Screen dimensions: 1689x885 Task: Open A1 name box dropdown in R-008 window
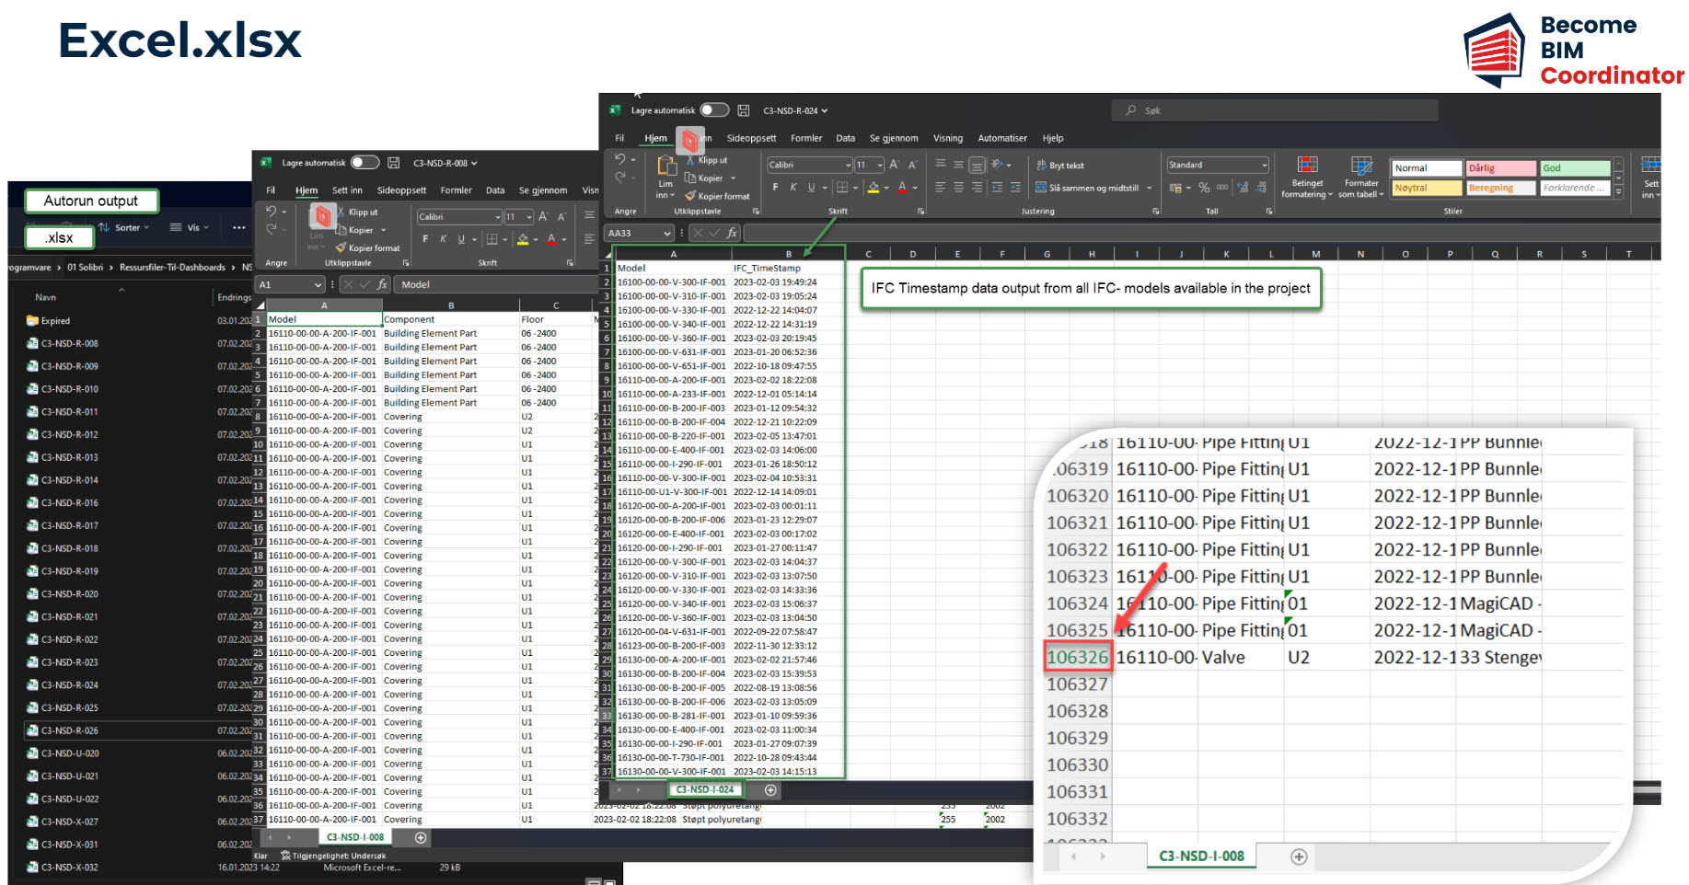click(318, 285)
